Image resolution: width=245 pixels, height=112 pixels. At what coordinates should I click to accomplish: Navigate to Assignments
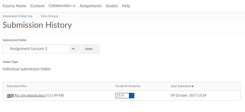click(90, 6)
